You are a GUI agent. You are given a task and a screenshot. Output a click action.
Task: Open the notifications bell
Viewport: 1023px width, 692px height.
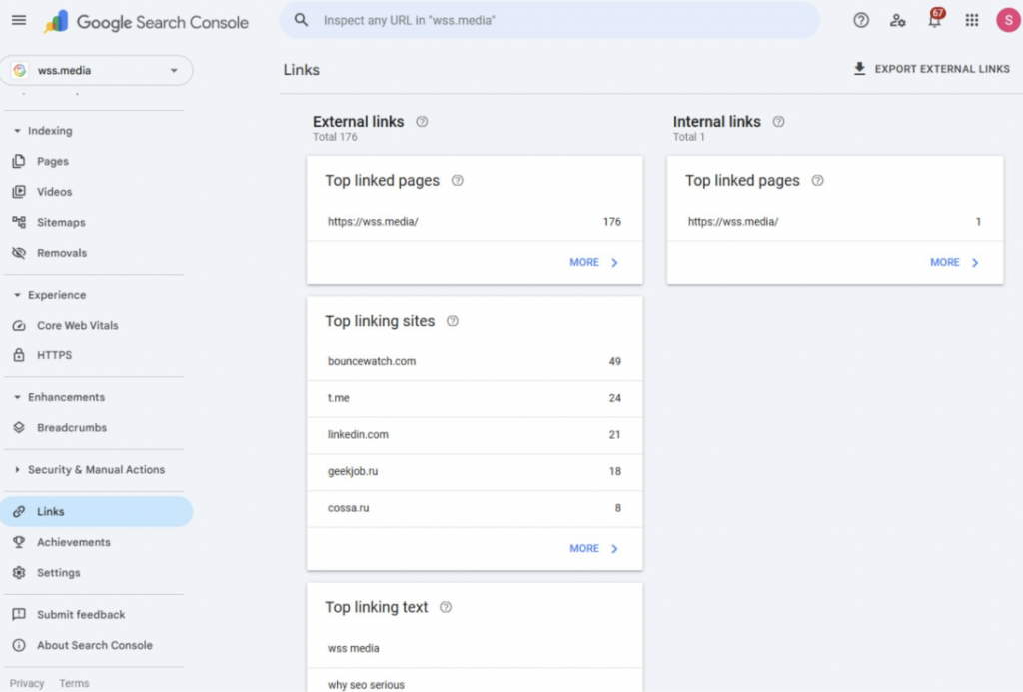[935, 20]
